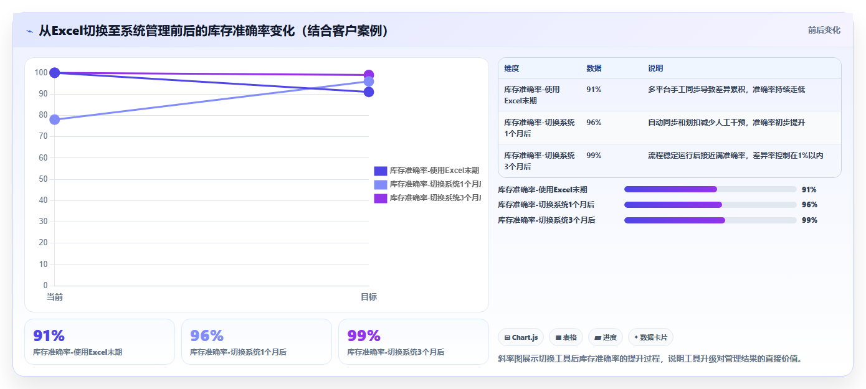Click the small icon before the card title
Image resolution: width=866 pixels, height=389 pixels.
pos(29,31)
